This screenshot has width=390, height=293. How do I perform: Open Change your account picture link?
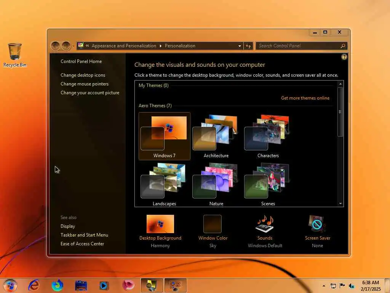tap(90, 93)
